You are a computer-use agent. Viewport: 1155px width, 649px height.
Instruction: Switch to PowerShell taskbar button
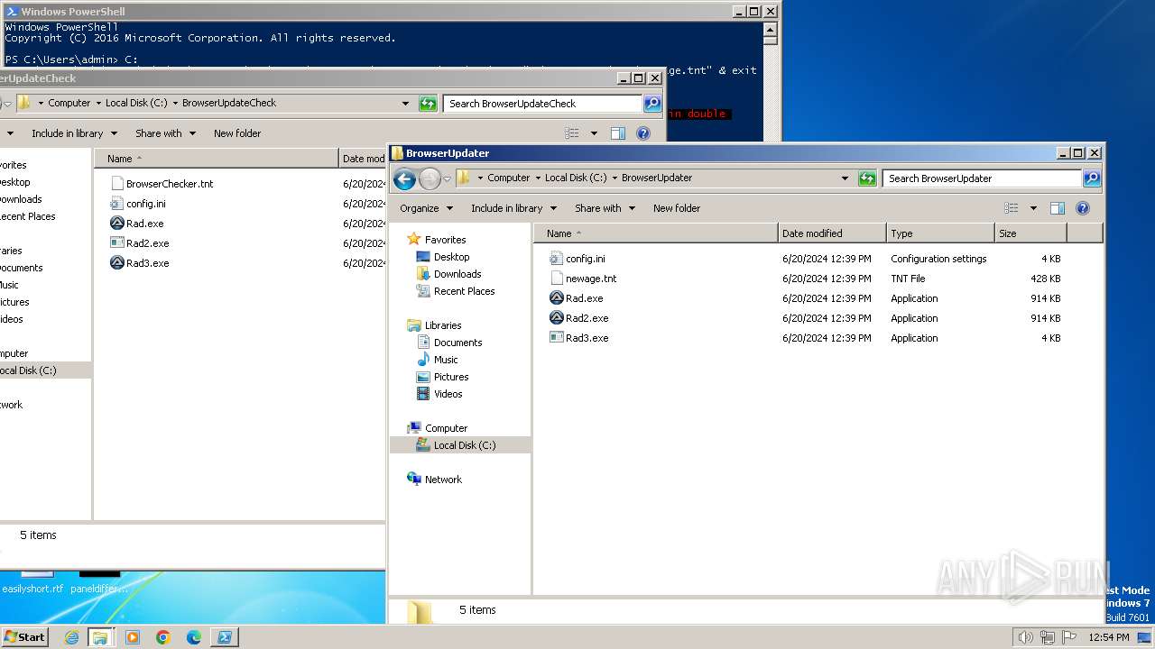coord(225,637)
